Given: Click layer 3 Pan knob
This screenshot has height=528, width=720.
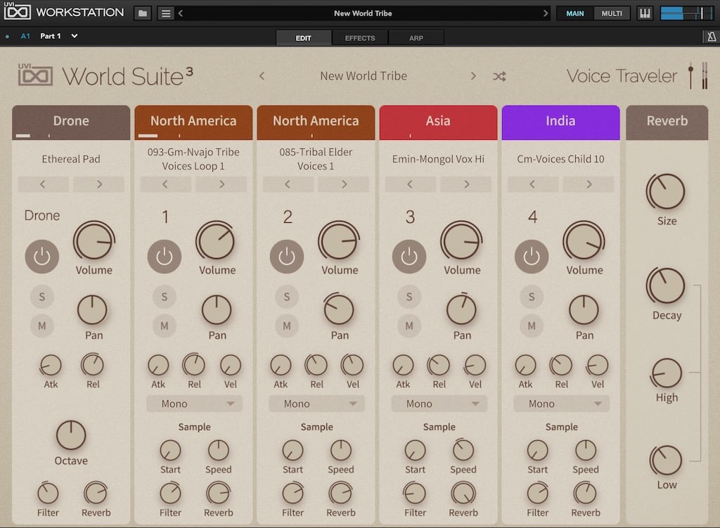Looking at the screenshot, I should pos(461,309).
